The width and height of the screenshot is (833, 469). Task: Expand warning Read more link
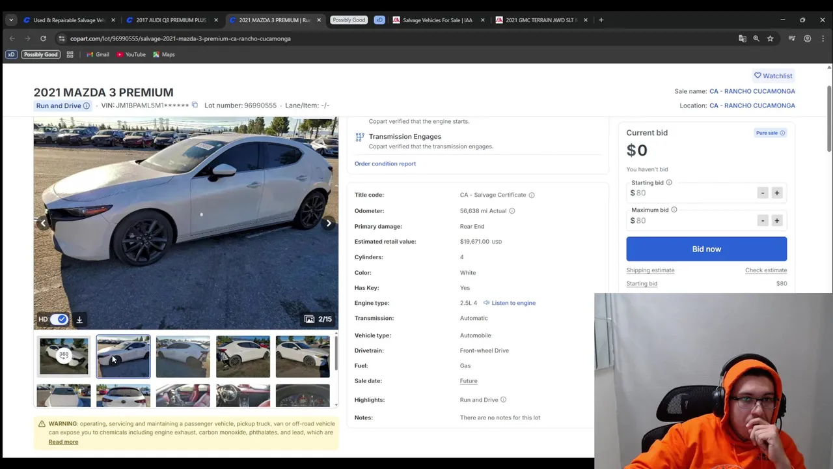pos(63,442)
